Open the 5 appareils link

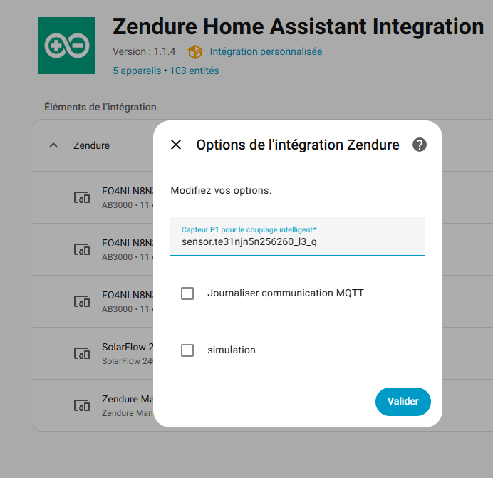pos(137,71)
